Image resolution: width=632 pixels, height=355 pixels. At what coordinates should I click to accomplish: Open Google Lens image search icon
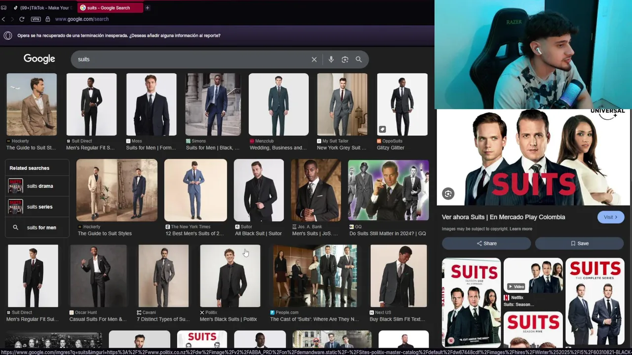pyautogui.click(x=345, y=59)
